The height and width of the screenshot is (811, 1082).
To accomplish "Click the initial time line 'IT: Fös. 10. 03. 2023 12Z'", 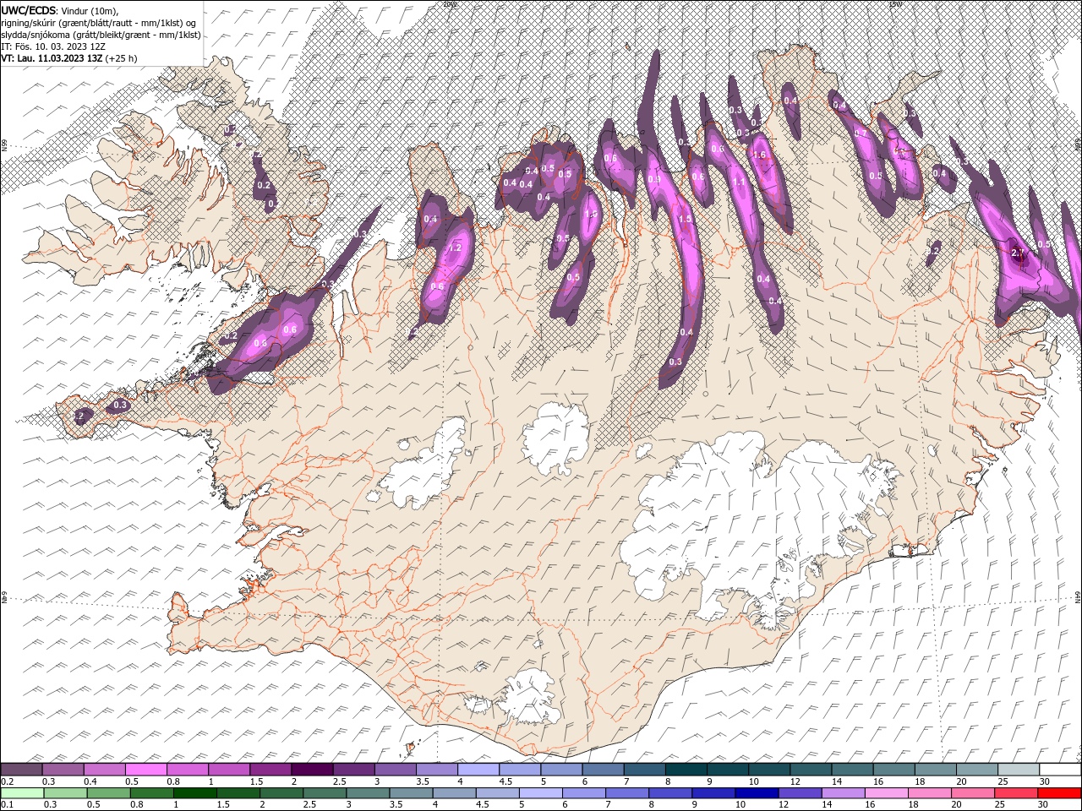I will click(x=52, y=46).
